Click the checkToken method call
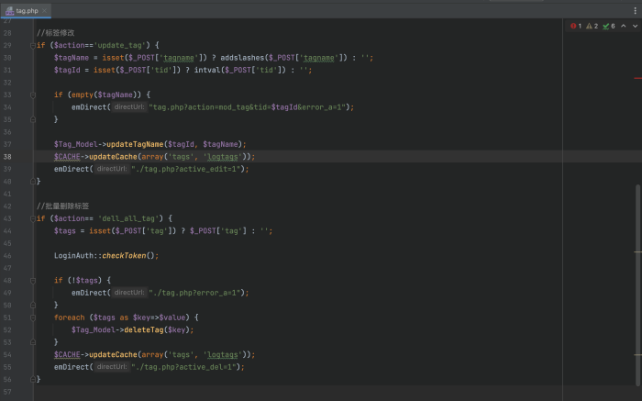Image resolution: width=642 pixels, height=401 pixels. pyautogui.click(x=124, y=256)
